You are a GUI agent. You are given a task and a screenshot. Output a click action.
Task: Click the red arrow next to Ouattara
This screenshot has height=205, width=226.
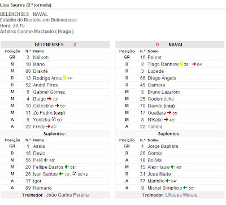[x=169, y=112]
